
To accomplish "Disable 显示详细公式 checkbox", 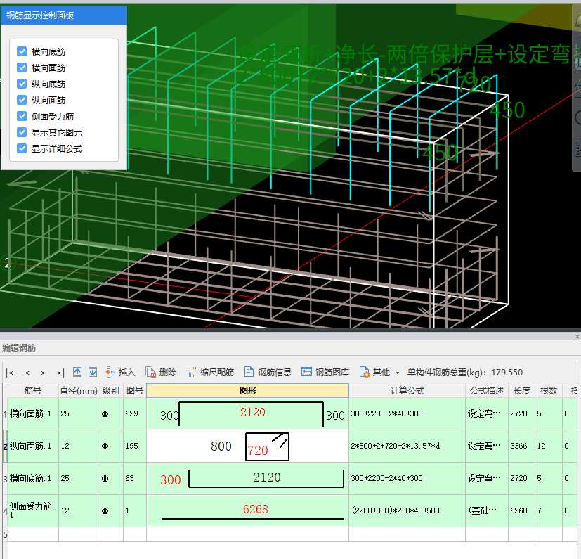I will coord(22,149).
